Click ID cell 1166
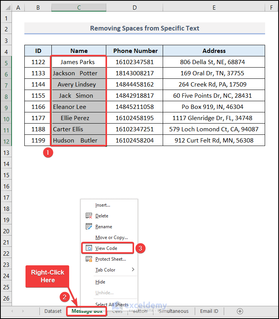The image size is (279, 319). tap(38, 107)
